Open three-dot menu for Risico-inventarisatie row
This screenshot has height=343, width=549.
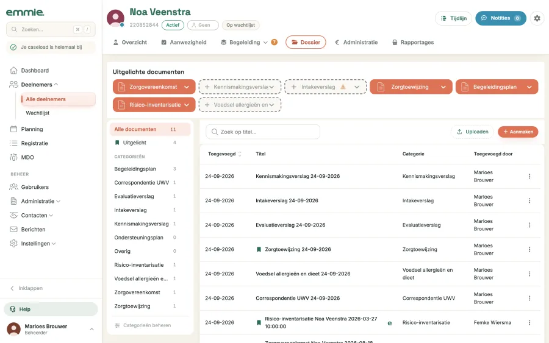529,322
